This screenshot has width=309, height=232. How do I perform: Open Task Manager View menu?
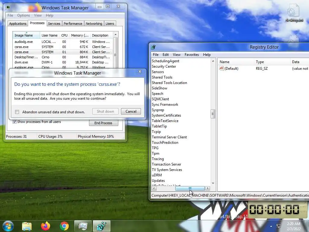(x=38, y=15)
